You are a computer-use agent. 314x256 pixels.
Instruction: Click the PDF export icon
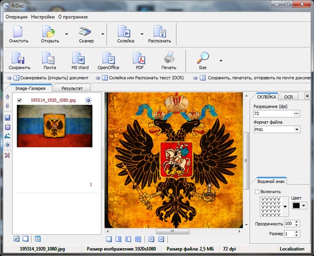[139, 59]
